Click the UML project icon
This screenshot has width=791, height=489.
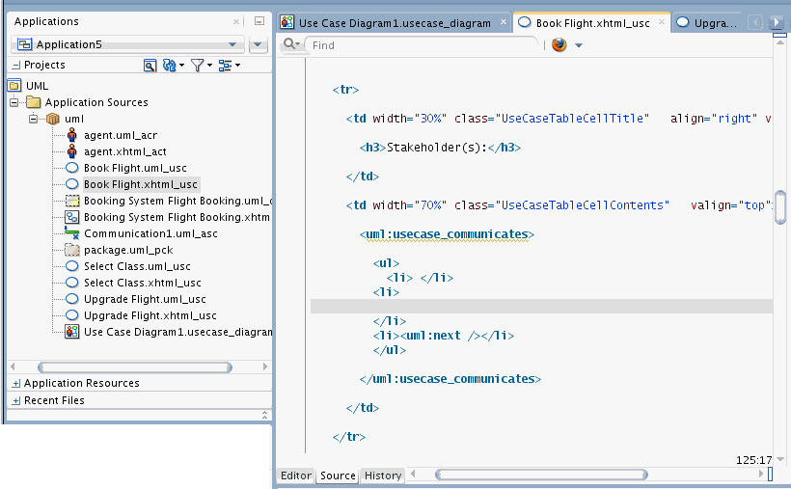[x=14, y=85]
